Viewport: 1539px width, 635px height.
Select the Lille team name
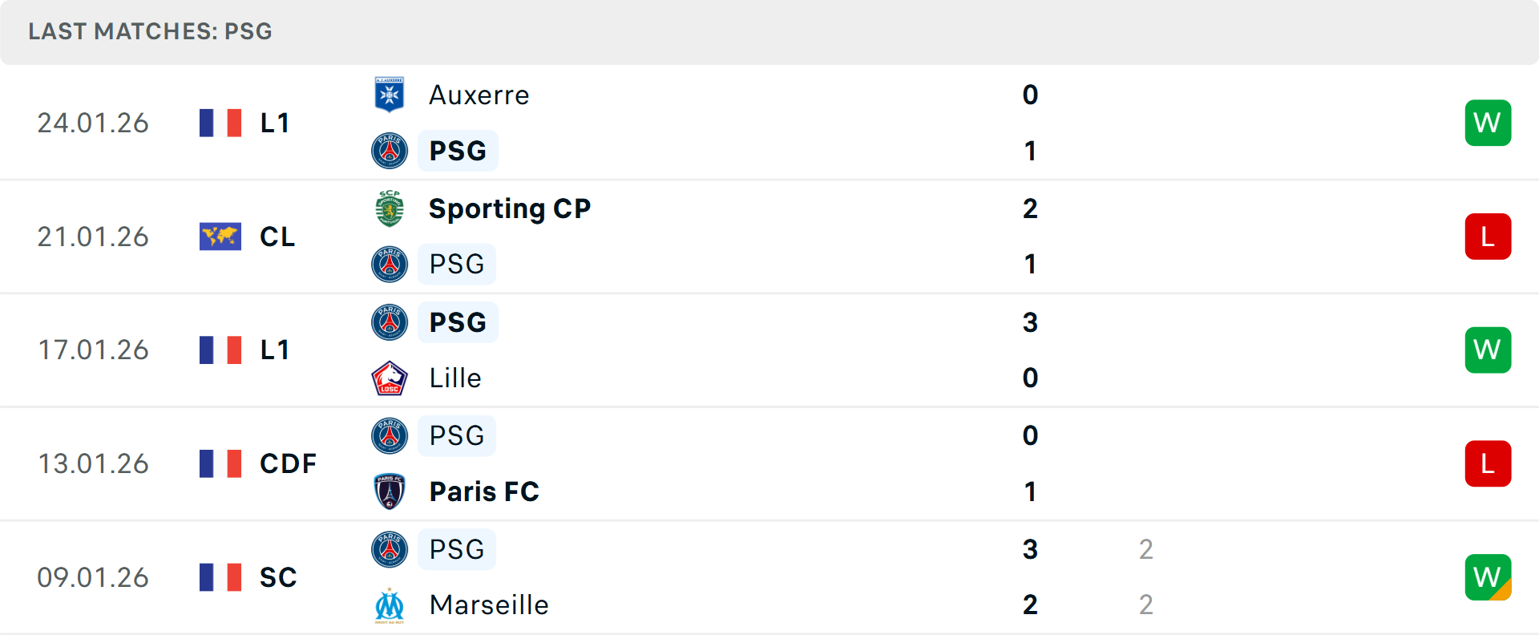(x=455, y=378)
